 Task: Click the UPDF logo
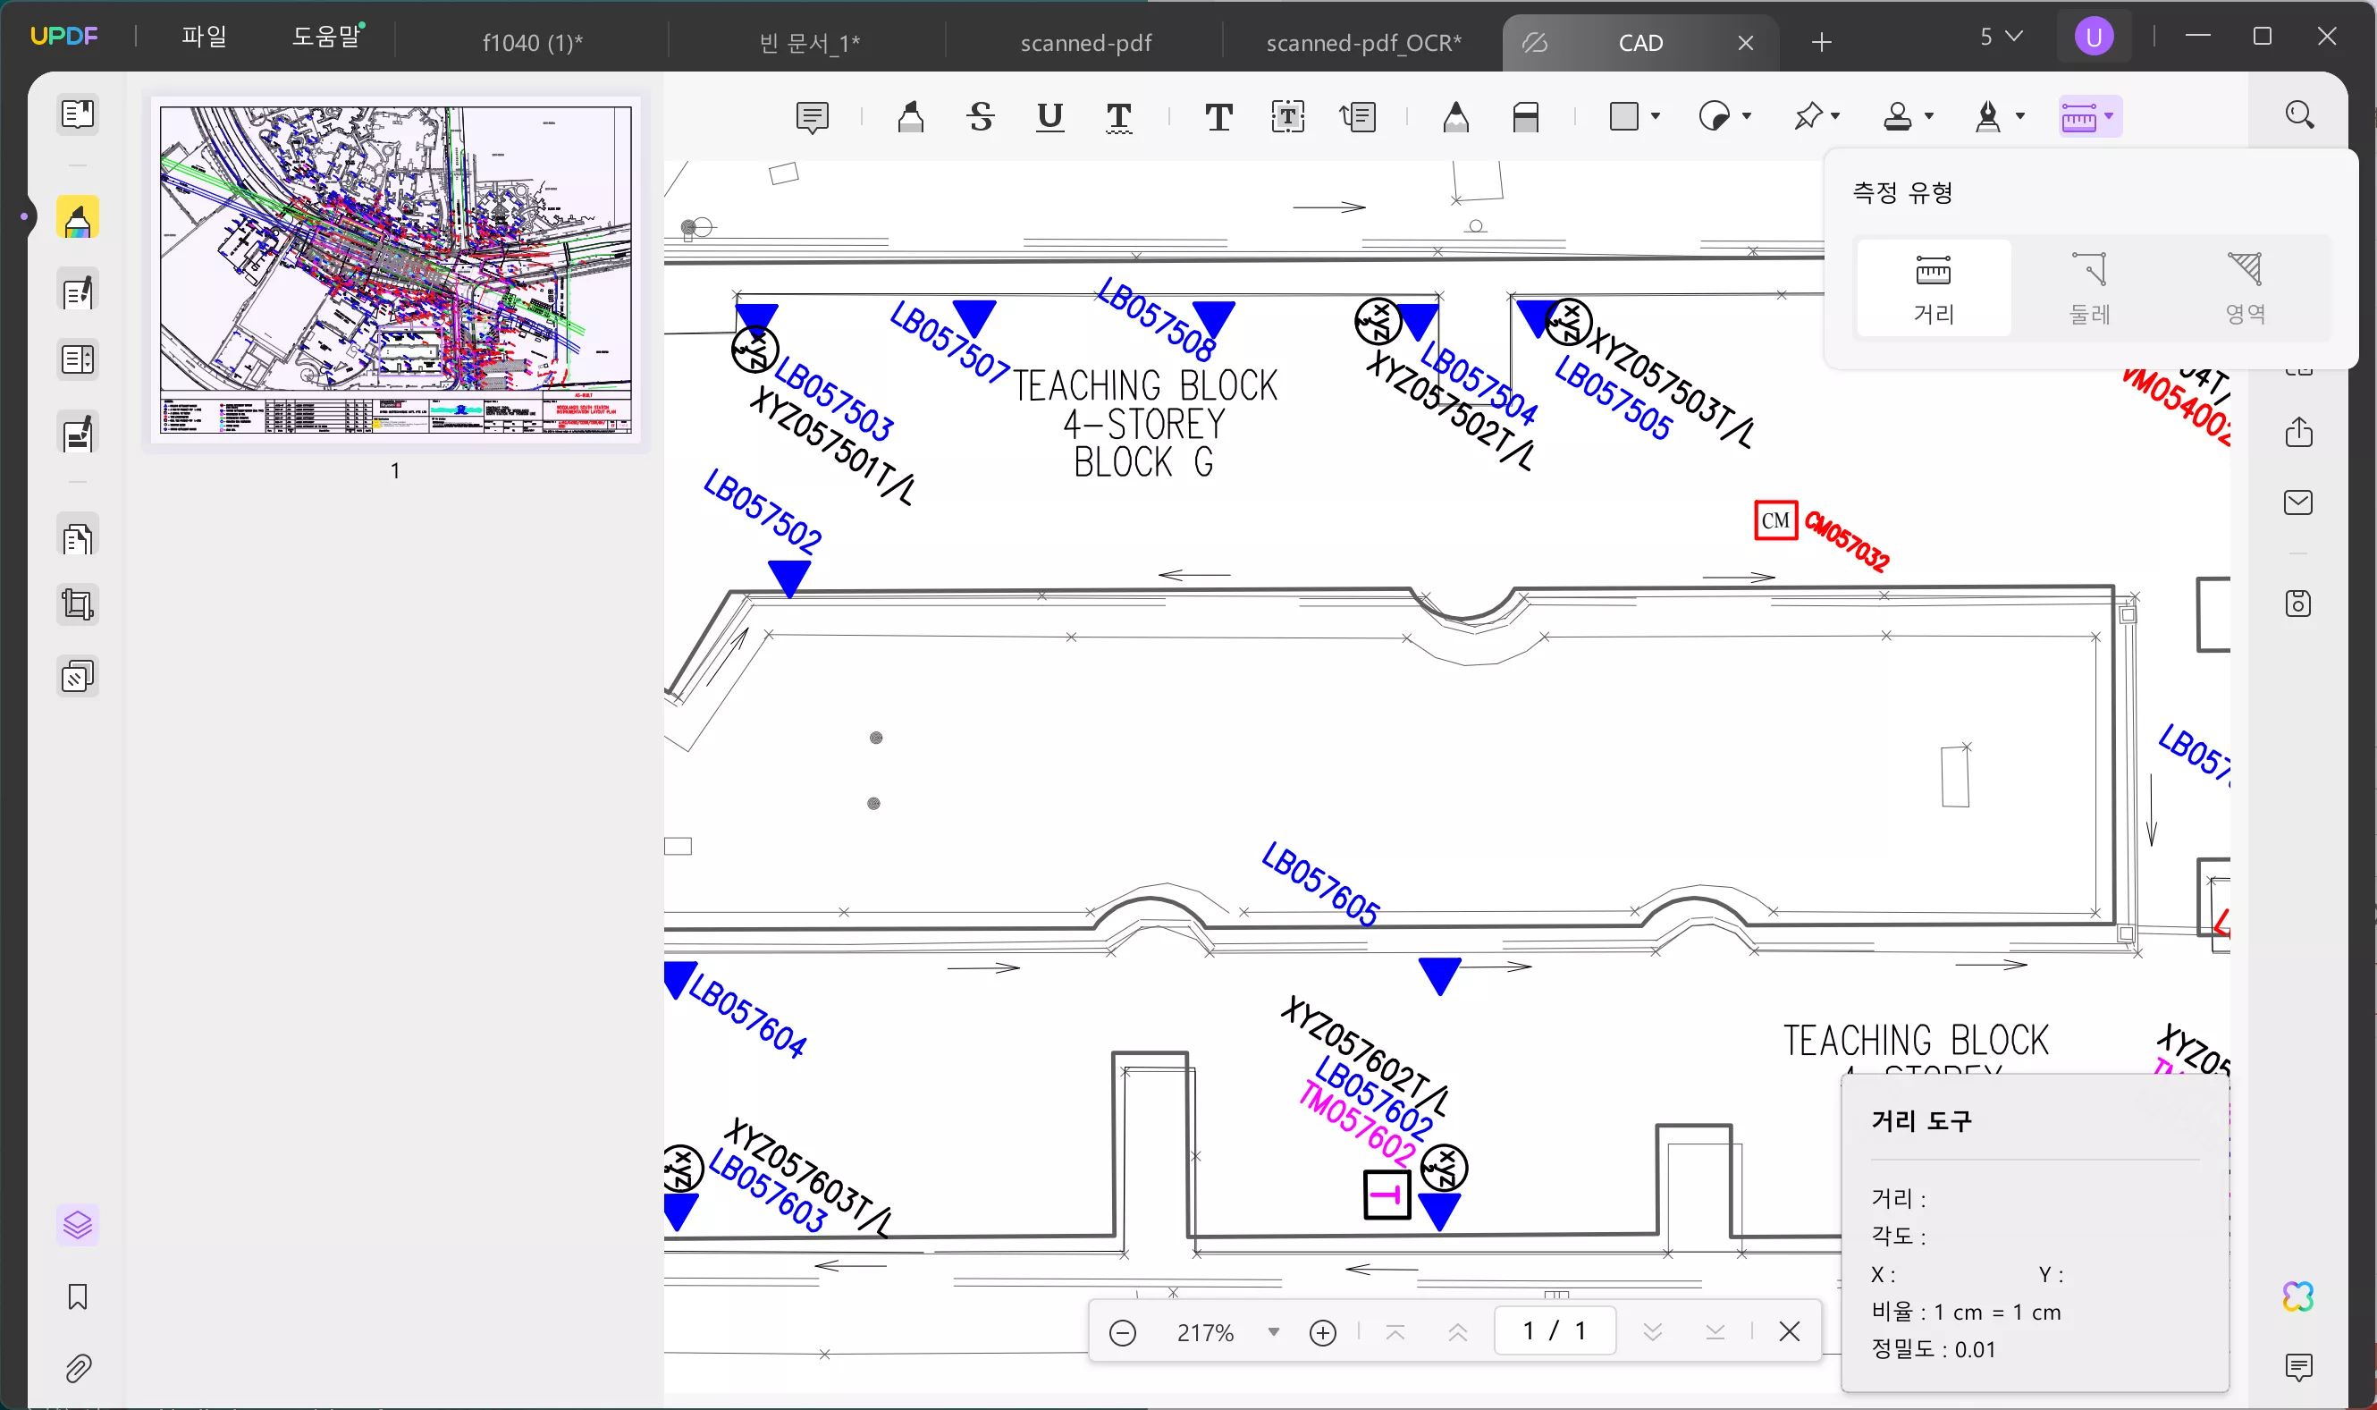click(x=63, y=36)
